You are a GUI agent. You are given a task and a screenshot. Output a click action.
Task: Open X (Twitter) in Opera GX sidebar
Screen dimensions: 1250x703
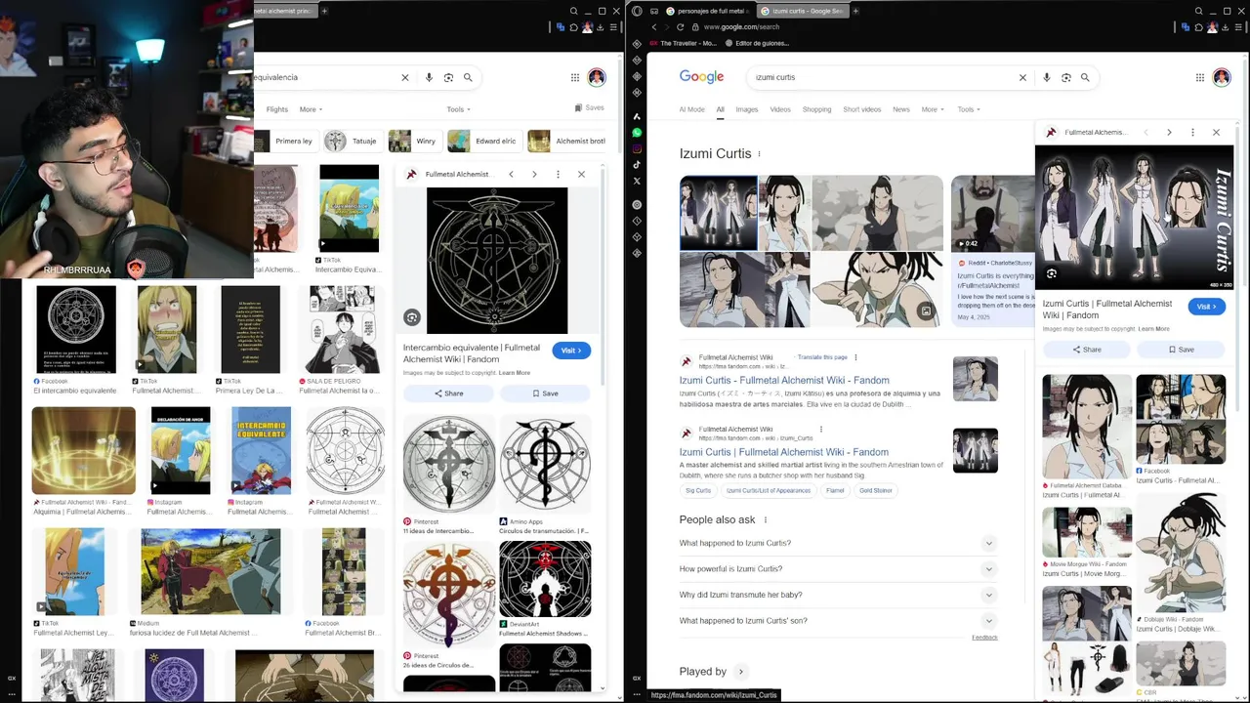click(637, 182)
